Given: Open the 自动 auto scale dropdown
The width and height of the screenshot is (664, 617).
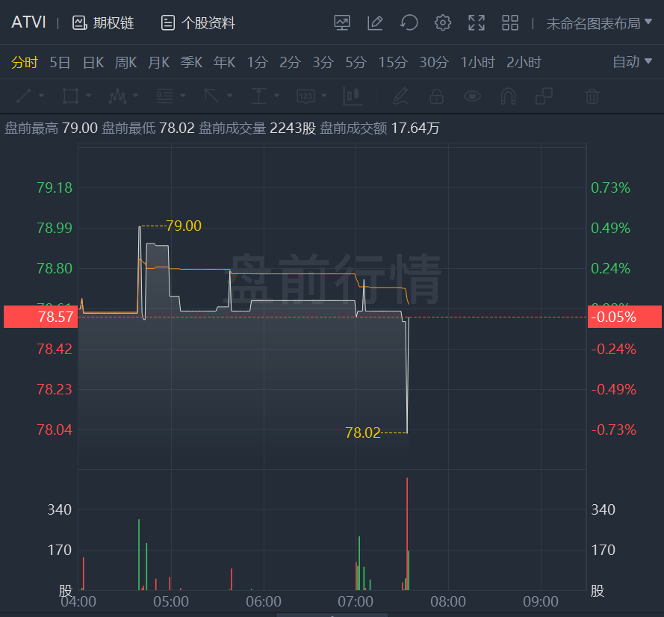Looking at the screenshot, I should pyautogui.click(x=632, y=62).
